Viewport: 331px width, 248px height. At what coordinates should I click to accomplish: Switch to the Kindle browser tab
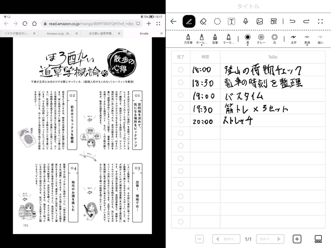[144, 34]
